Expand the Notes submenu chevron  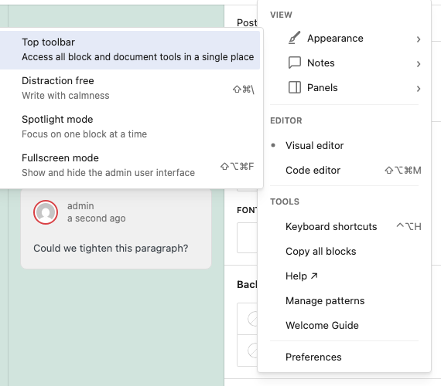[x=419, y=64]
